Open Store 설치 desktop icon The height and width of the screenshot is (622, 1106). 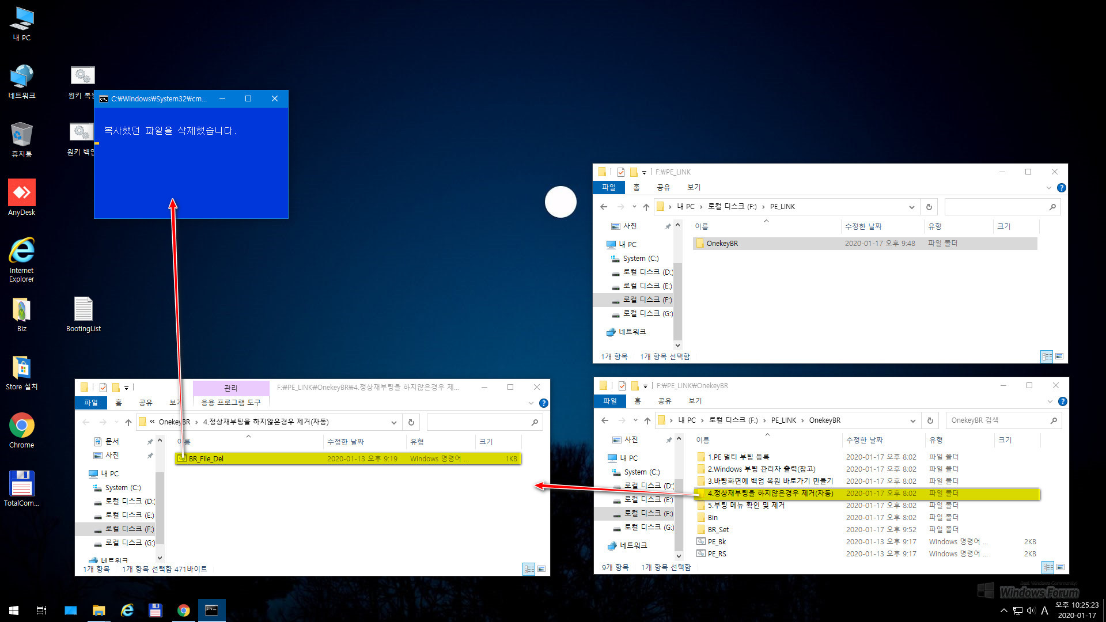tap(22, 373)
